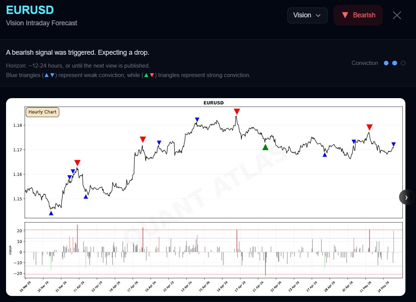Click the empty third conviction dot
Screen dimensions: 416x302
403,63
